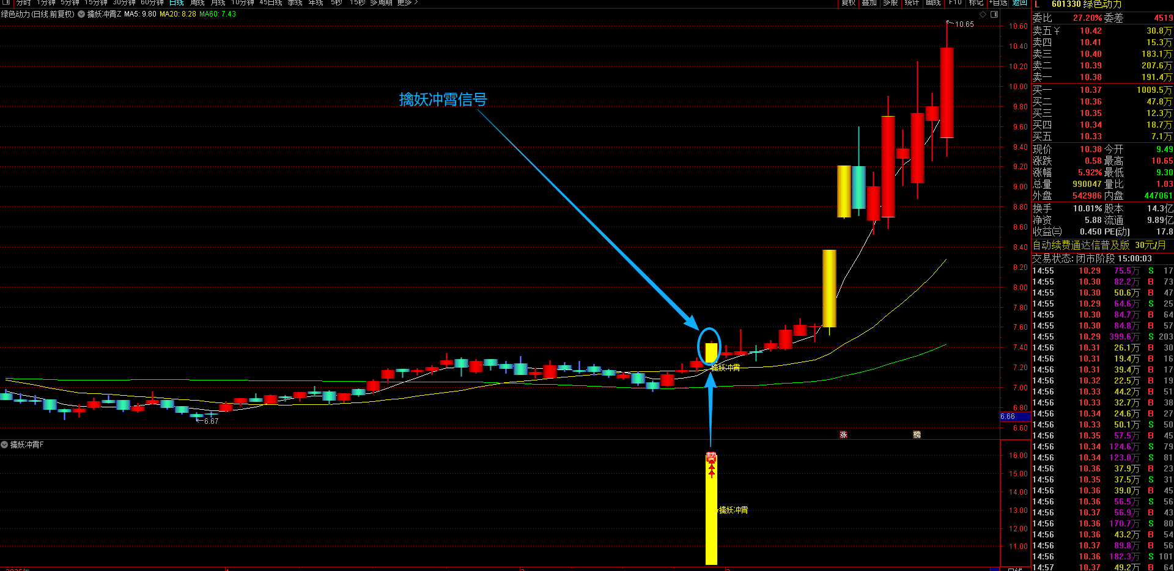Switch to the 分时 chart tab
The width and height of the screenshot is (1174, 571).
tap(23, 2)
